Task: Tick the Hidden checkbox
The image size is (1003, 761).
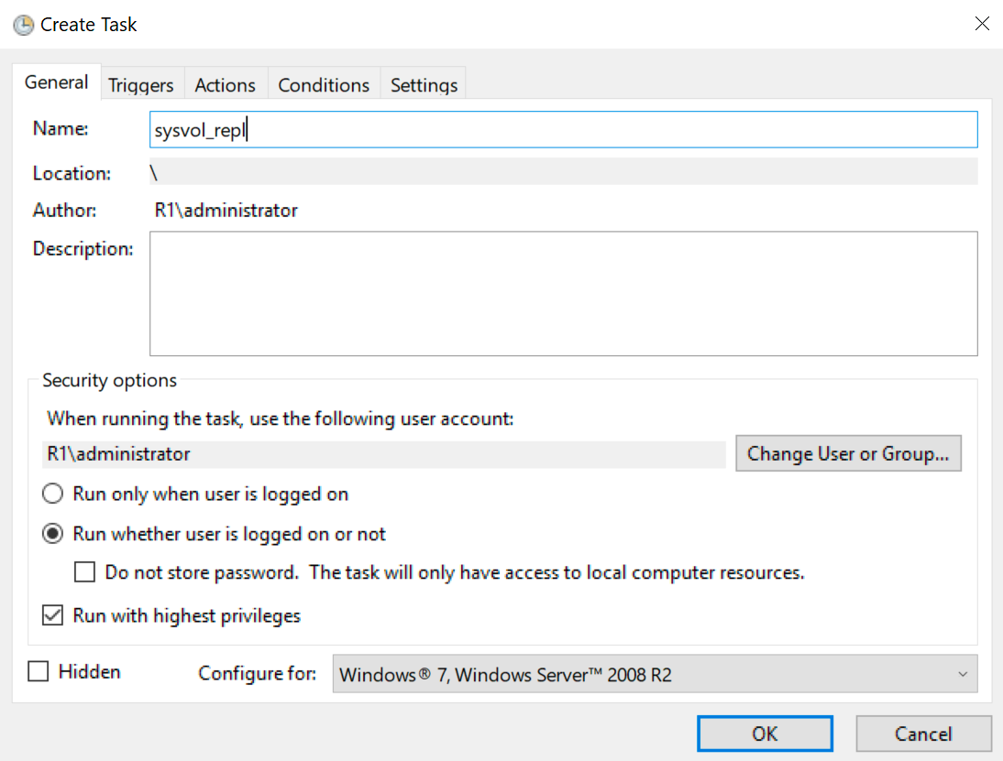Action: point(39,672)
